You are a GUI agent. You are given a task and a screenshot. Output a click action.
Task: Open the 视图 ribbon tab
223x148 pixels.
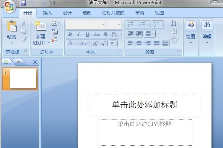159,13
